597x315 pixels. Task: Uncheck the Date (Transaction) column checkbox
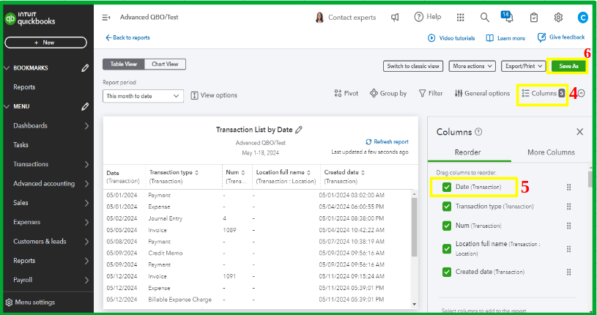click(x=447, y=187)
